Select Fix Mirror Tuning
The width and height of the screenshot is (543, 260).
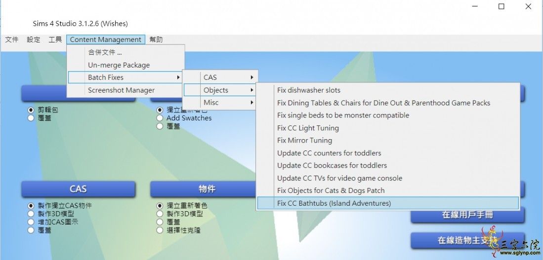(388, 141)
